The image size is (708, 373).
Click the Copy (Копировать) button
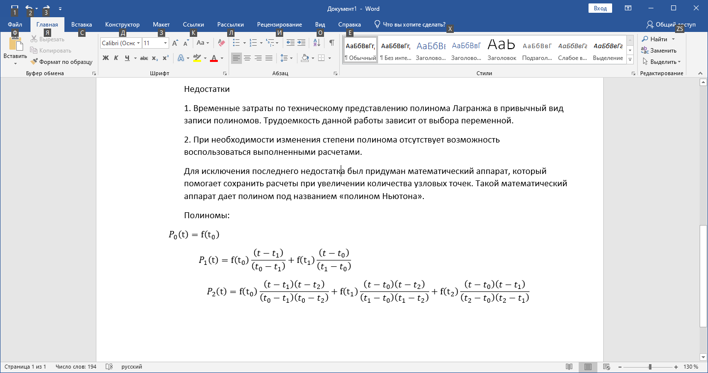tap(51, 51)
